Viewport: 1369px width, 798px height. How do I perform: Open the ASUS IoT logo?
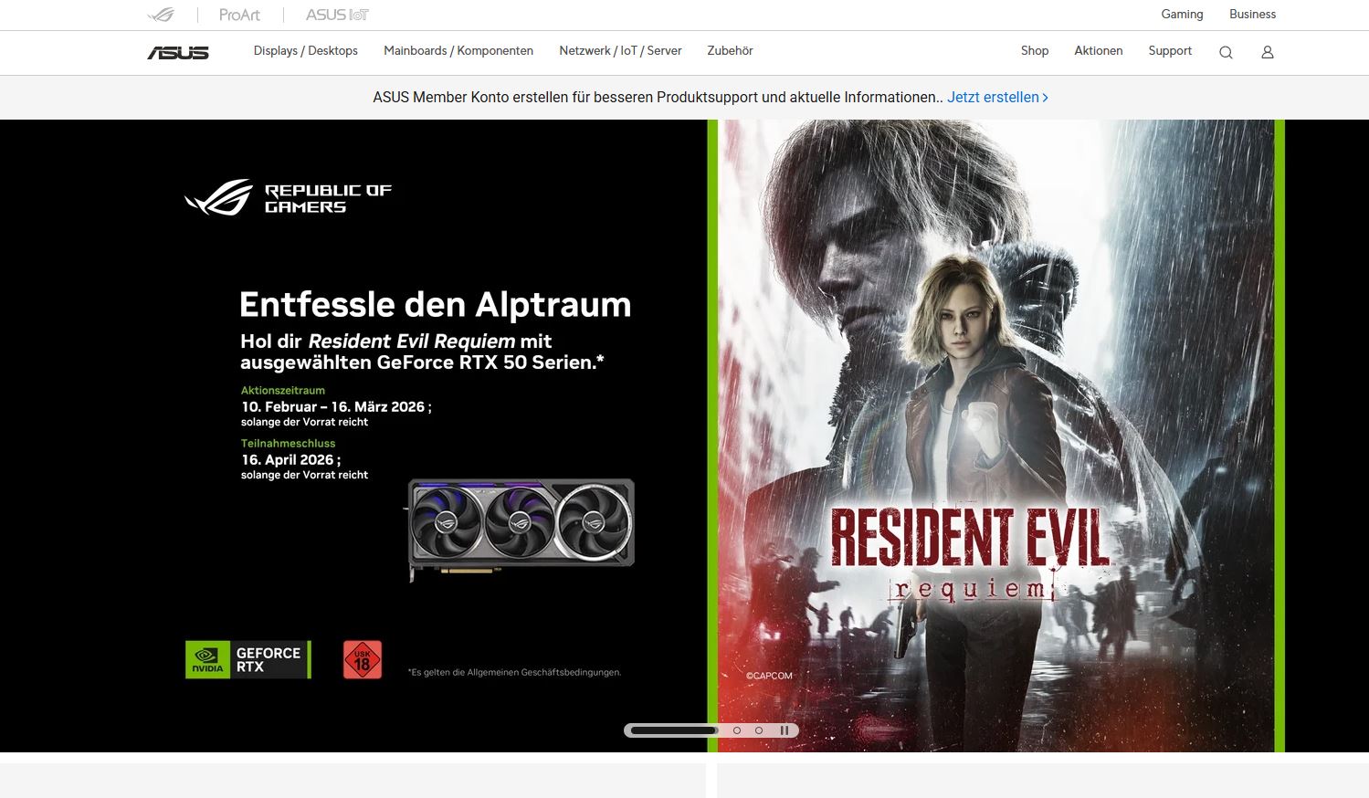(336, 14)
